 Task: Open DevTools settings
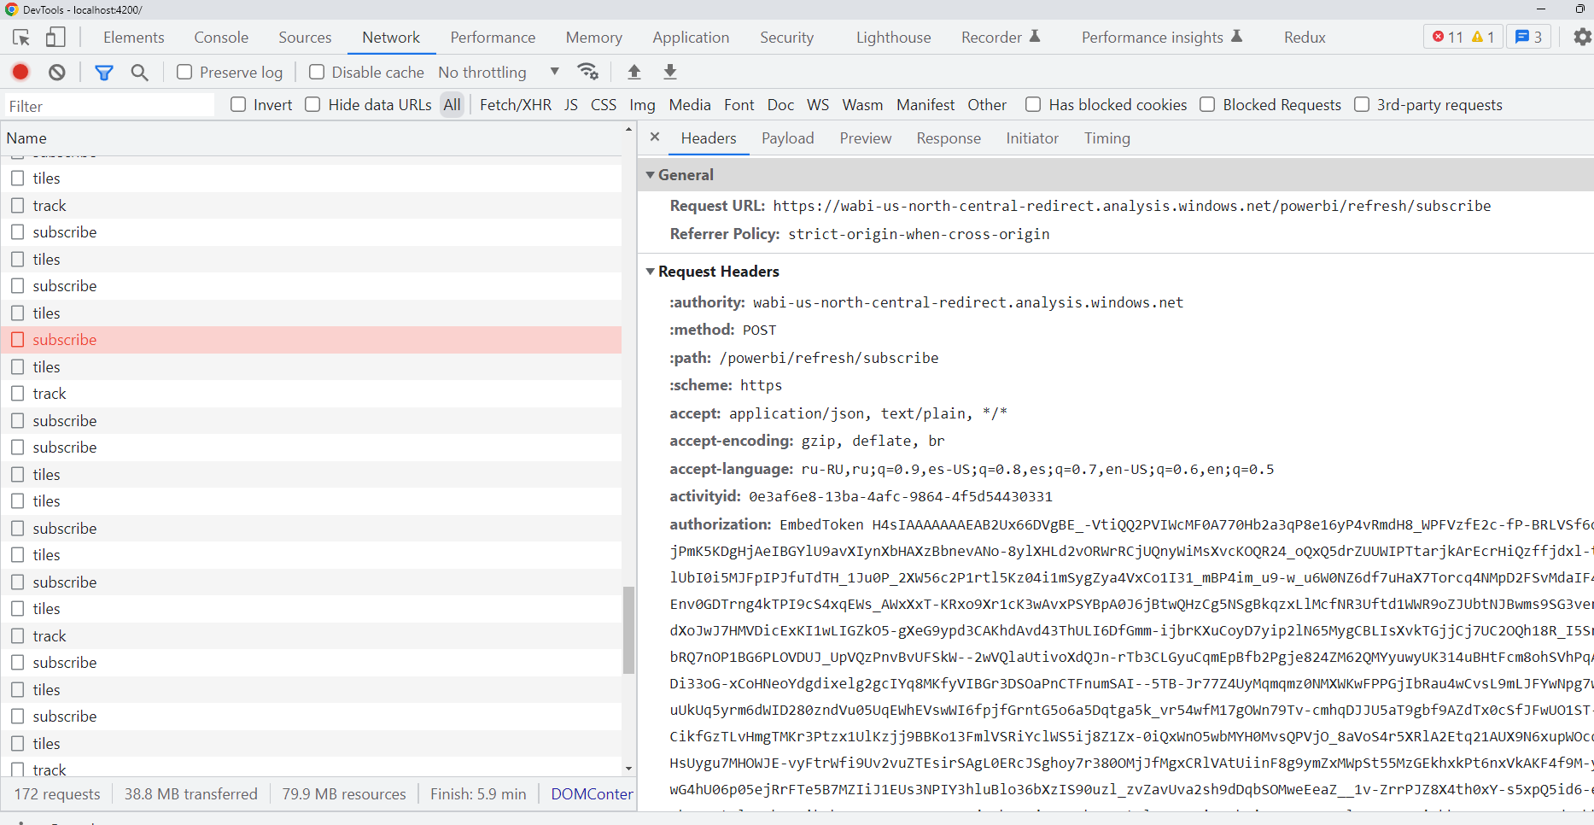(1583, 37)
